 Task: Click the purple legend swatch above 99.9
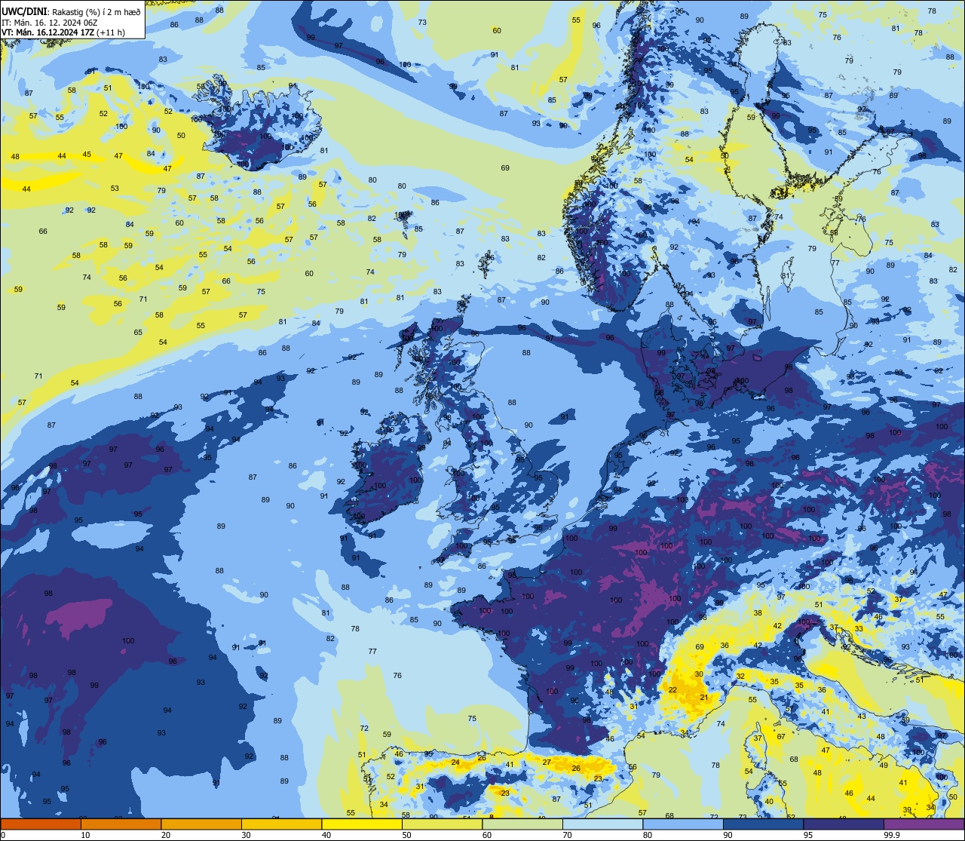tap(924, 824)
